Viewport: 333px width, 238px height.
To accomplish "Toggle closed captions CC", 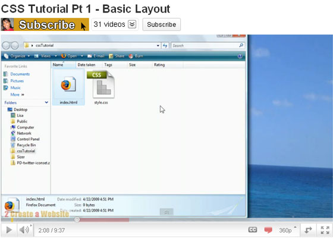I will 253,230.
